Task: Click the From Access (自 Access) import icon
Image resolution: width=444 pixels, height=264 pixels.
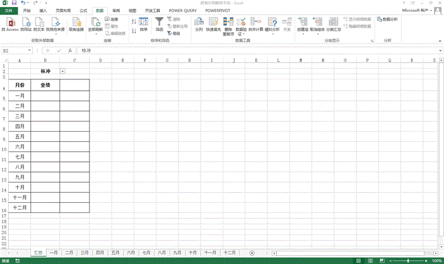Action: pyautogui.click(x=9, y=24)
